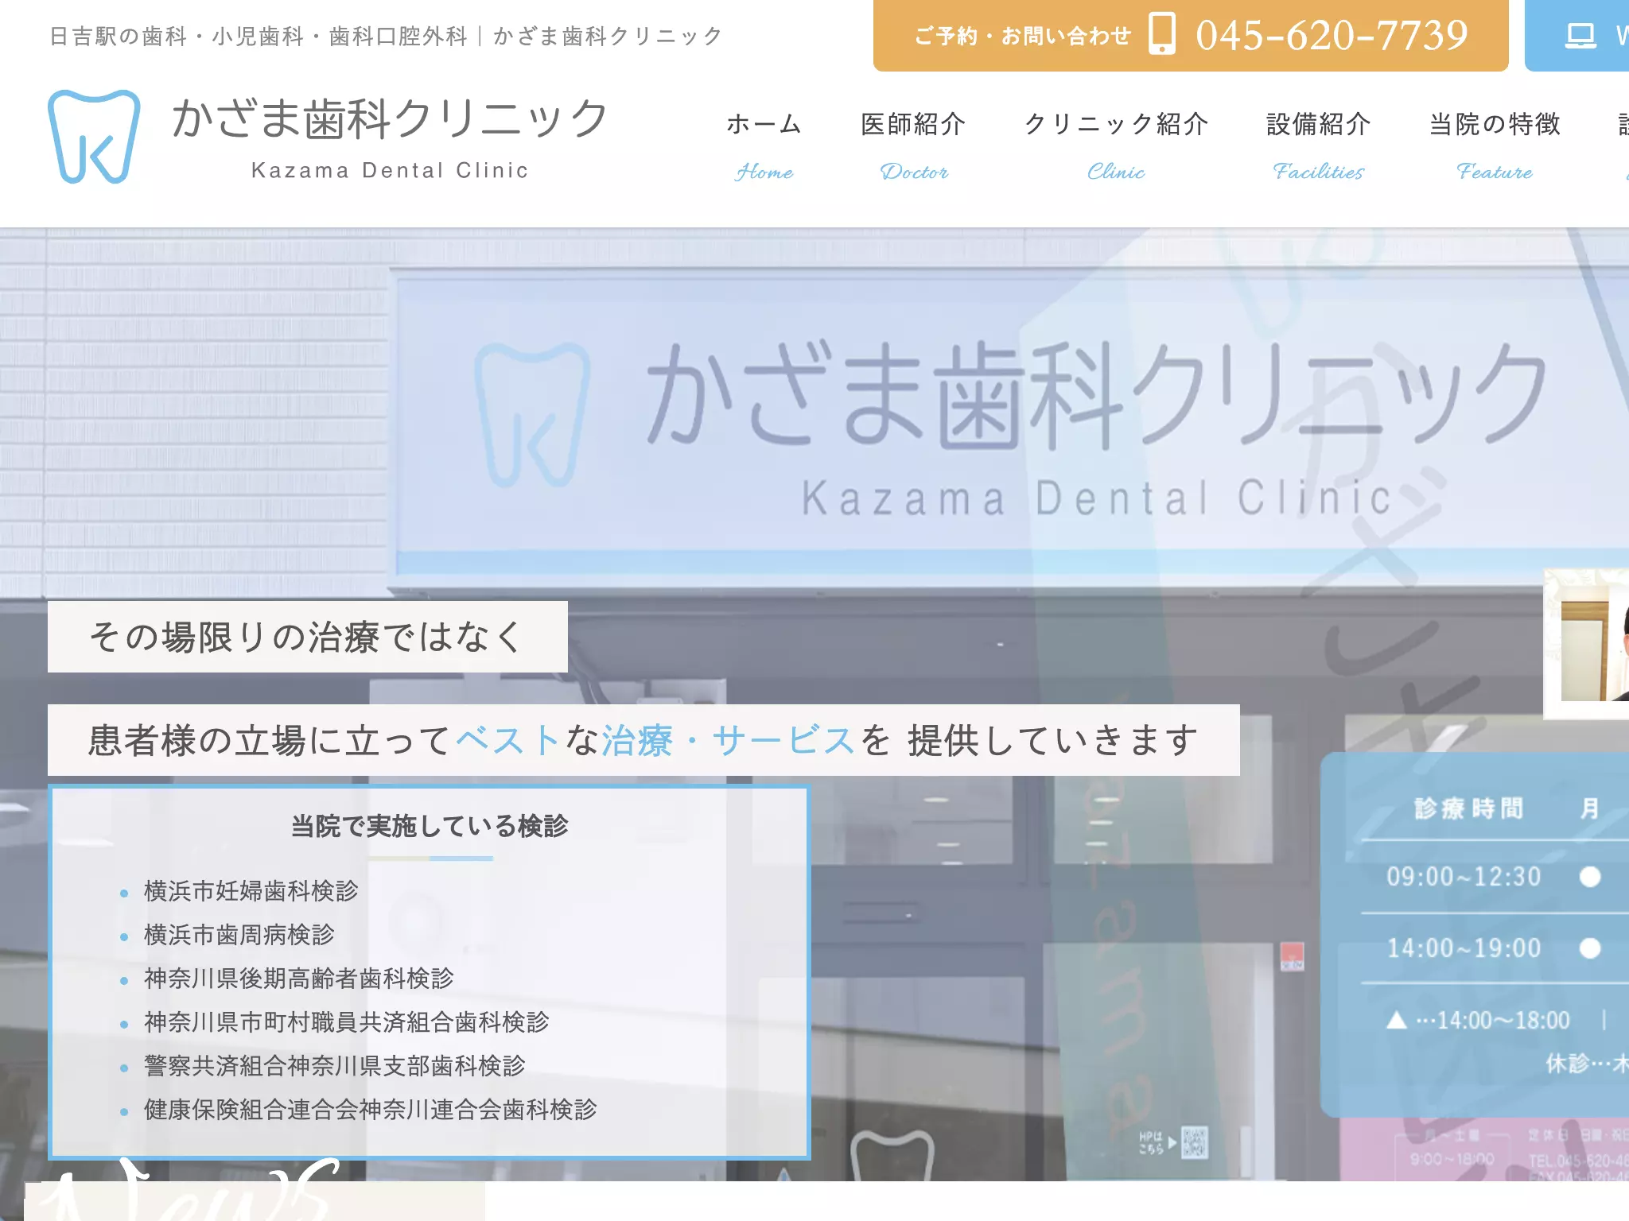Select 健康保険組合連合会神奈川連合会歯科検診 list item
The height and width of the screenshot is (1221, 1629).
(x=370, y=1110)
